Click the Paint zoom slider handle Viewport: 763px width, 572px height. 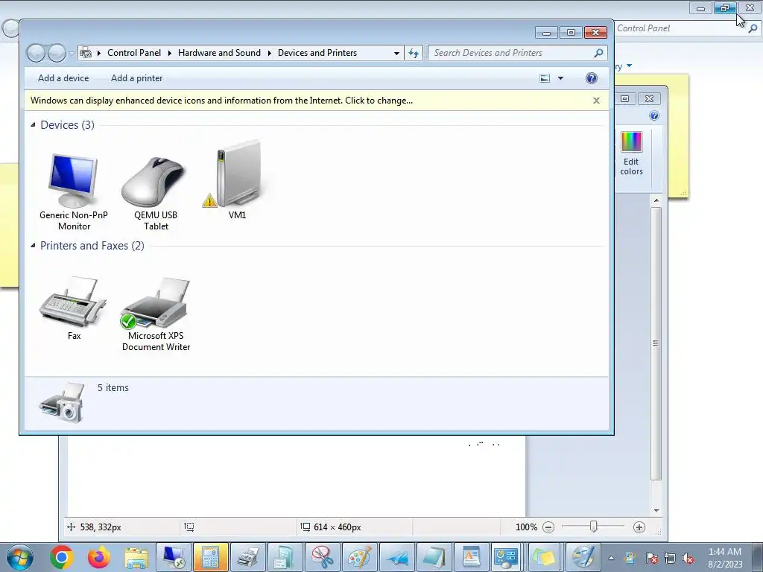click(594, 527)
